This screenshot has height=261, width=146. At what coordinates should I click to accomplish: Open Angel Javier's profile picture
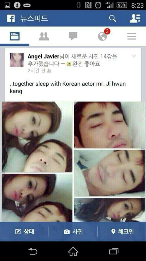pos(17,60)
